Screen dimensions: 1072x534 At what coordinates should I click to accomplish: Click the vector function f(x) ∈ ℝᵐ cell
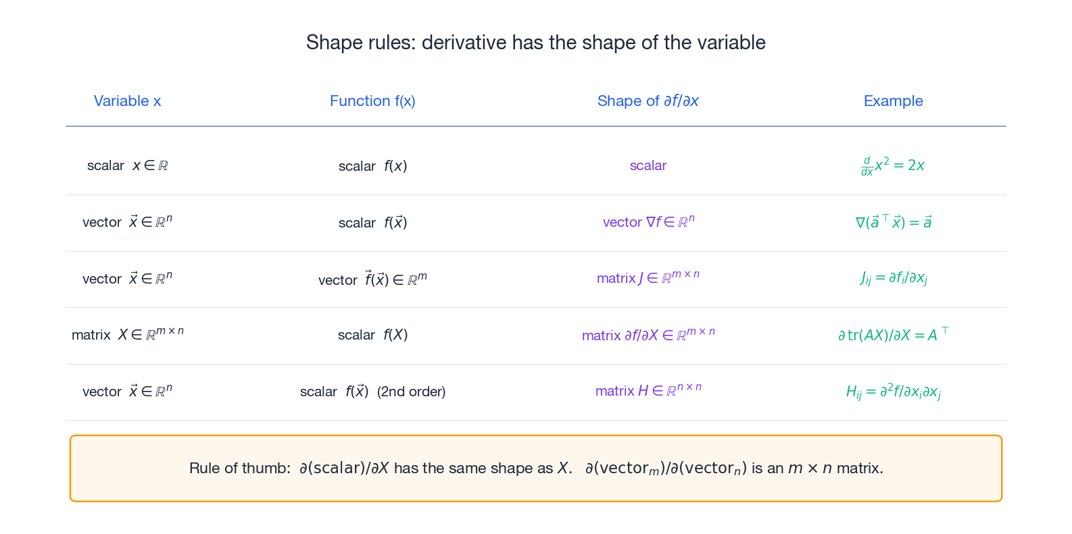coord(372,279)
